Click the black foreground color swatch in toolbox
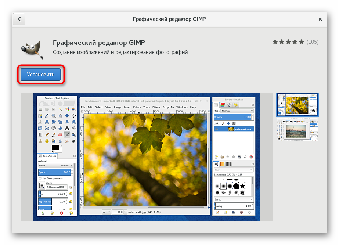This screenshot has height=245, width=339. 55,147
